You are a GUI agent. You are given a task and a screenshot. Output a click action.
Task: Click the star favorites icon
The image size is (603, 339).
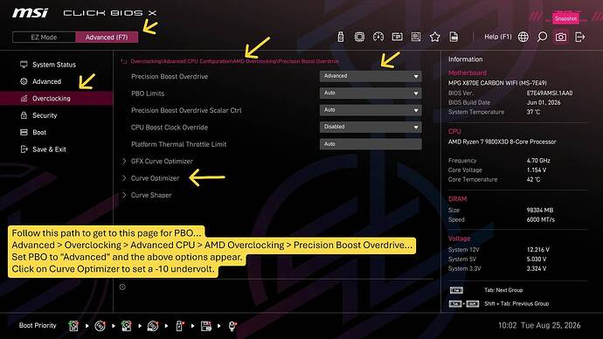(435, 37)
